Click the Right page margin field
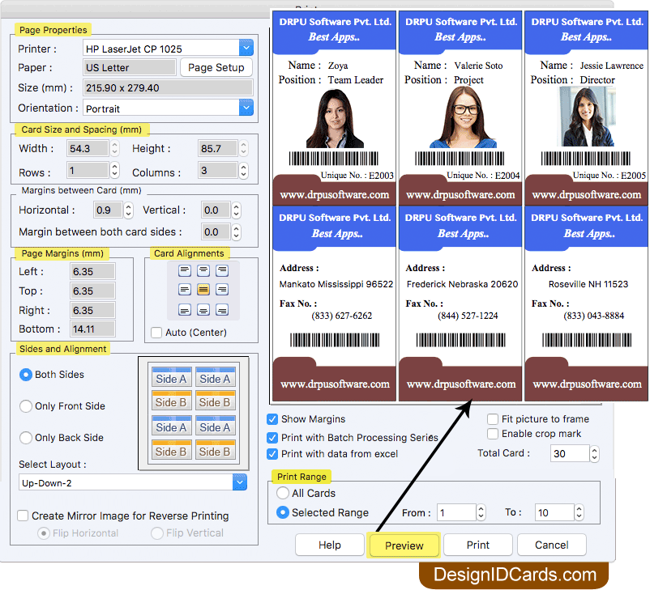The width and height of the screenshot is (650, 590). pyautogui.click(x=92, y=311)
